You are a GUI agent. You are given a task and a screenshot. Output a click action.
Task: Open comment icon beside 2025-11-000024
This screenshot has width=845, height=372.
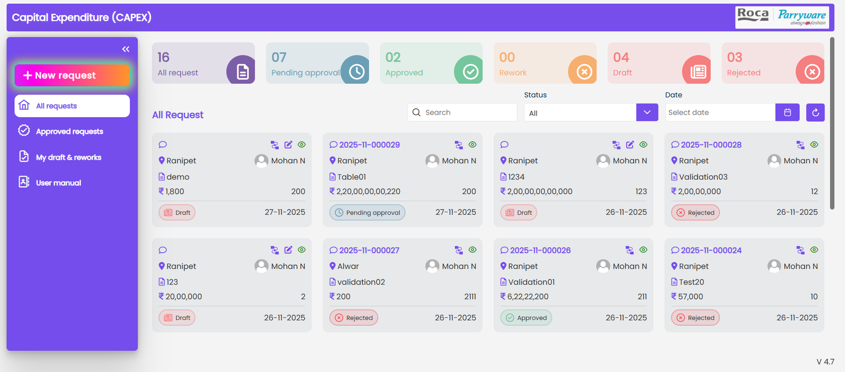675,250
